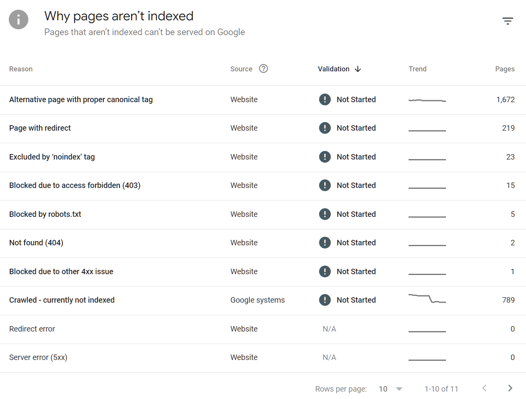Image resolution: width=526 pixels, height=399 pixels.
Task: Click exclamation icon in Not found (404) row
Action: pos(325,243)
